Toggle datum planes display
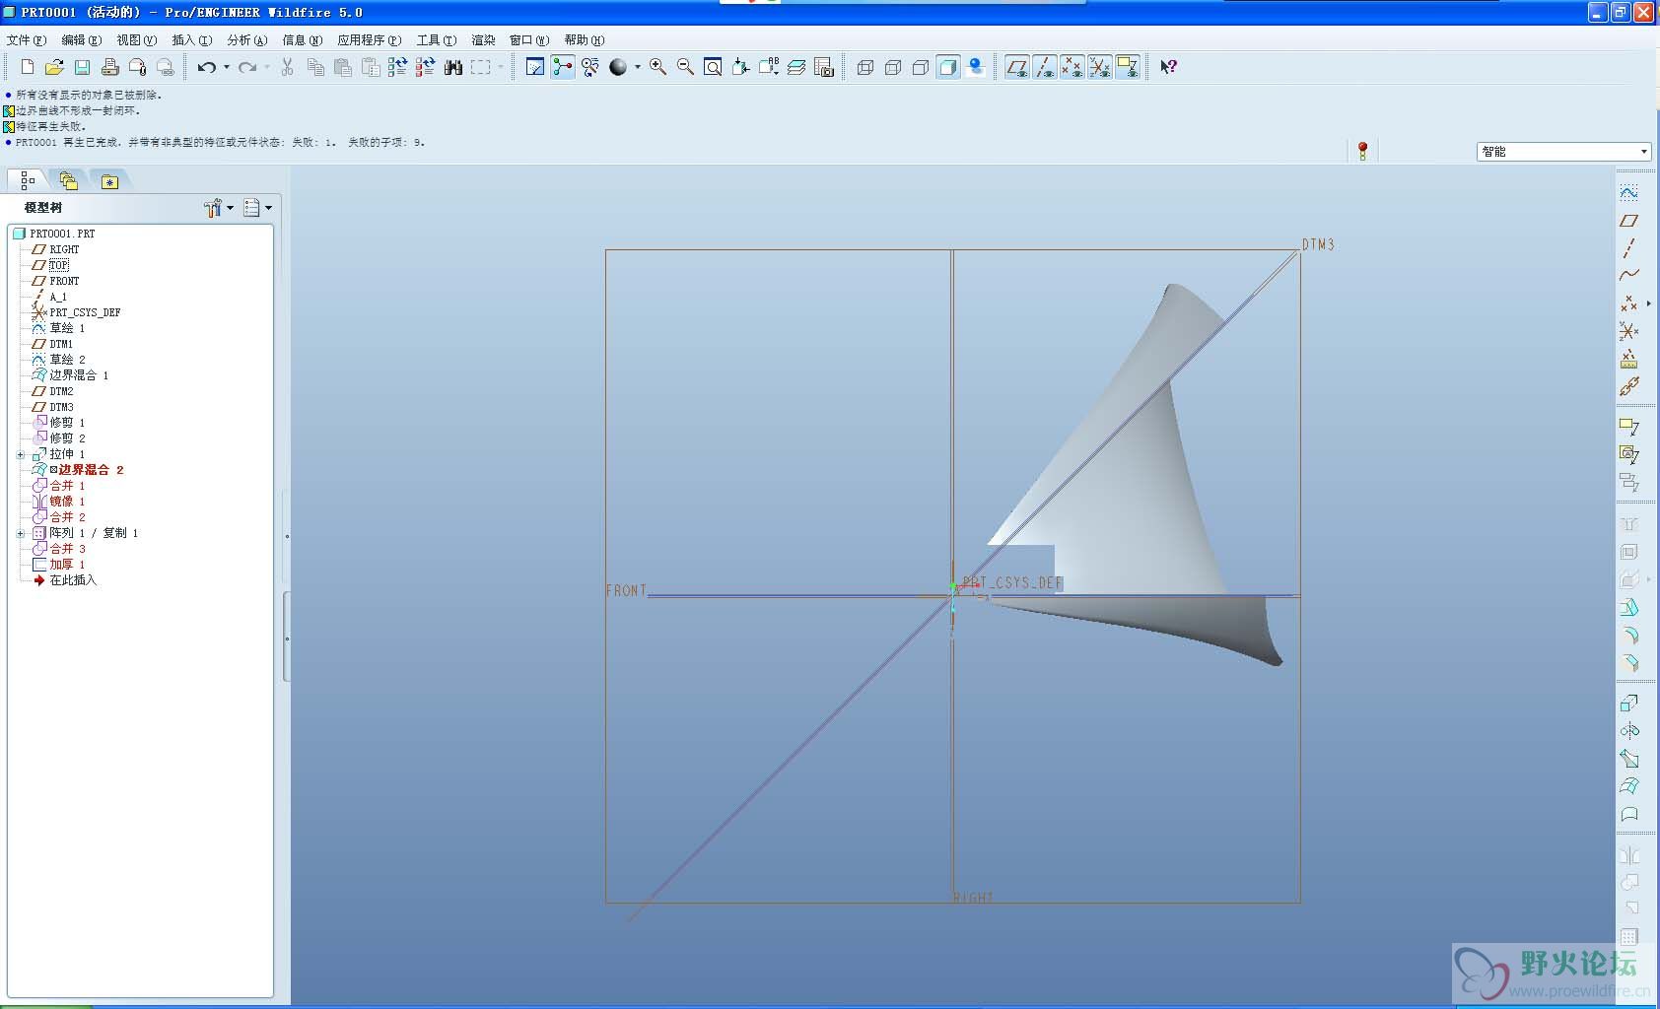Image resolution: width=1660 pixels, height=1009 pixels. [x=1017, y=67]
